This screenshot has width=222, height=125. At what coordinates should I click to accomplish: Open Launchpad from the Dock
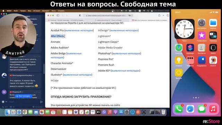[x=14, y=112]
